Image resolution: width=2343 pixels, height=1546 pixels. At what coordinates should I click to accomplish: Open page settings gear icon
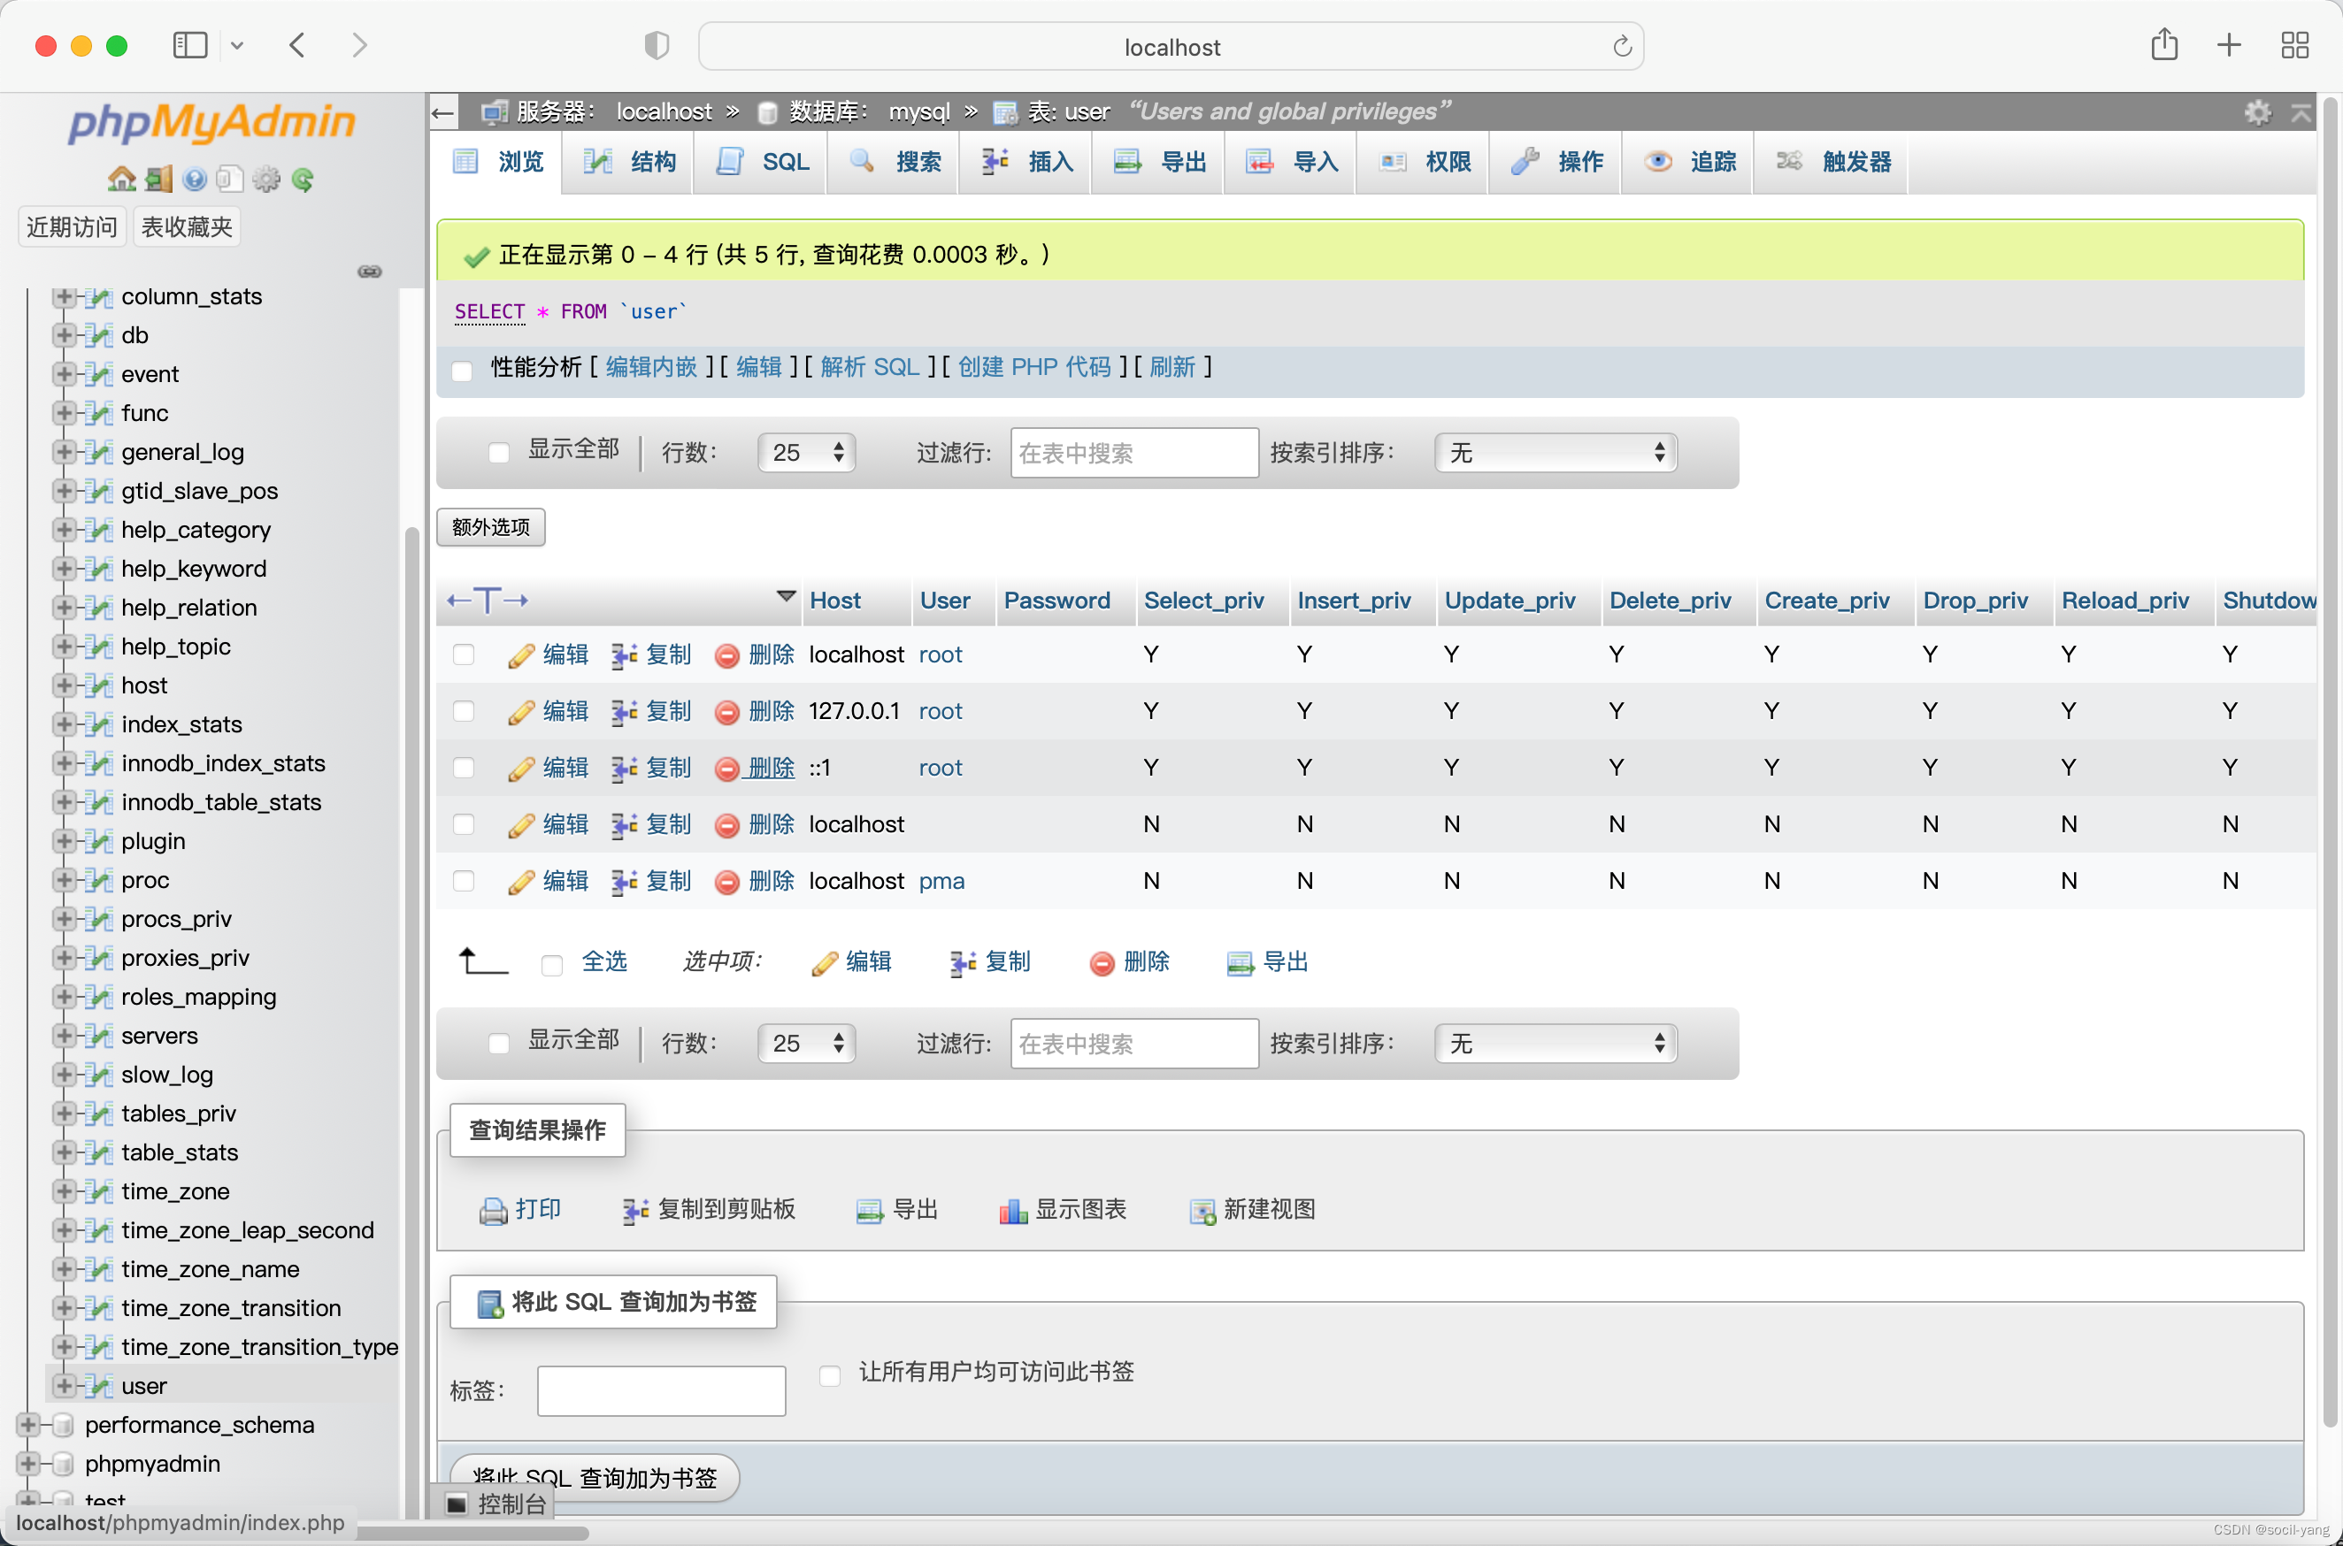(2257, 111)
